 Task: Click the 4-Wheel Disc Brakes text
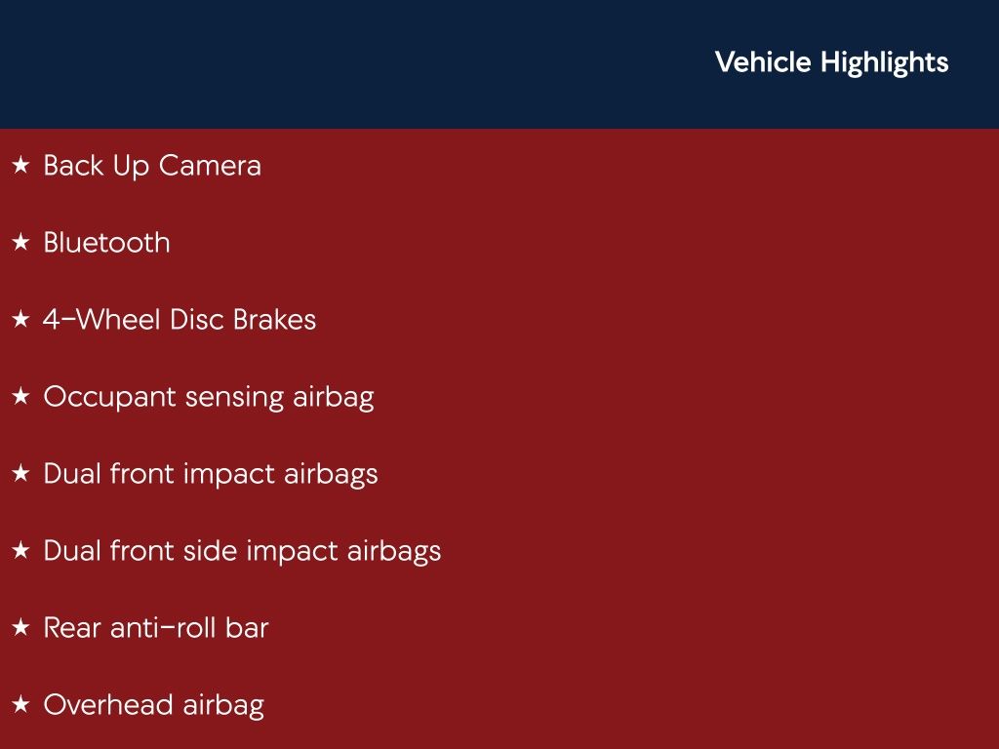pos(180,320)
